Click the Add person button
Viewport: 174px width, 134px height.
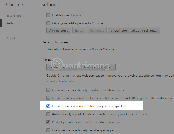(59, 30)
